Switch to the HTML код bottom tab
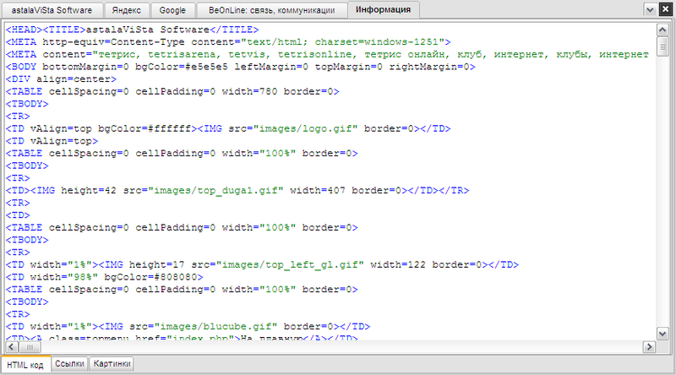The width and height of the screenshot is (676, 375). (x=25, y=365)
